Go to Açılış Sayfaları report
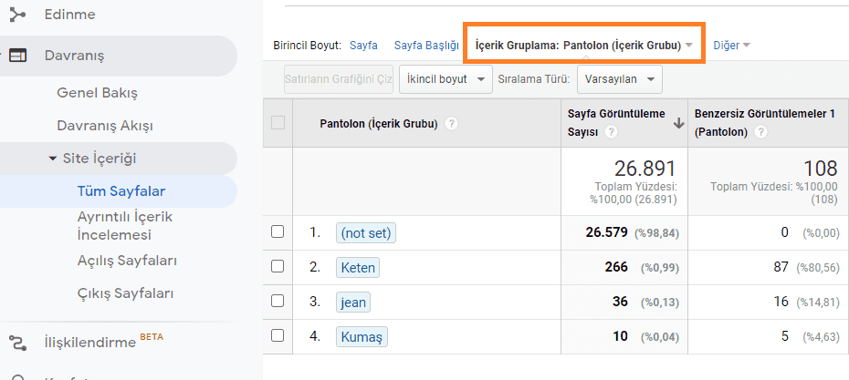The width and height of the screenshot is (849, 380). 127,260
